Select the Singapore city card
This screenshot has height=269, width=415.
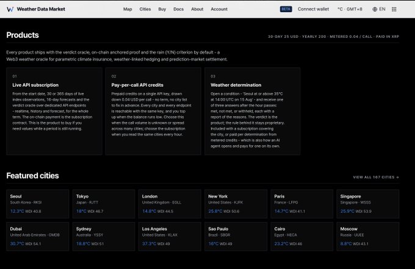(368, 204)
